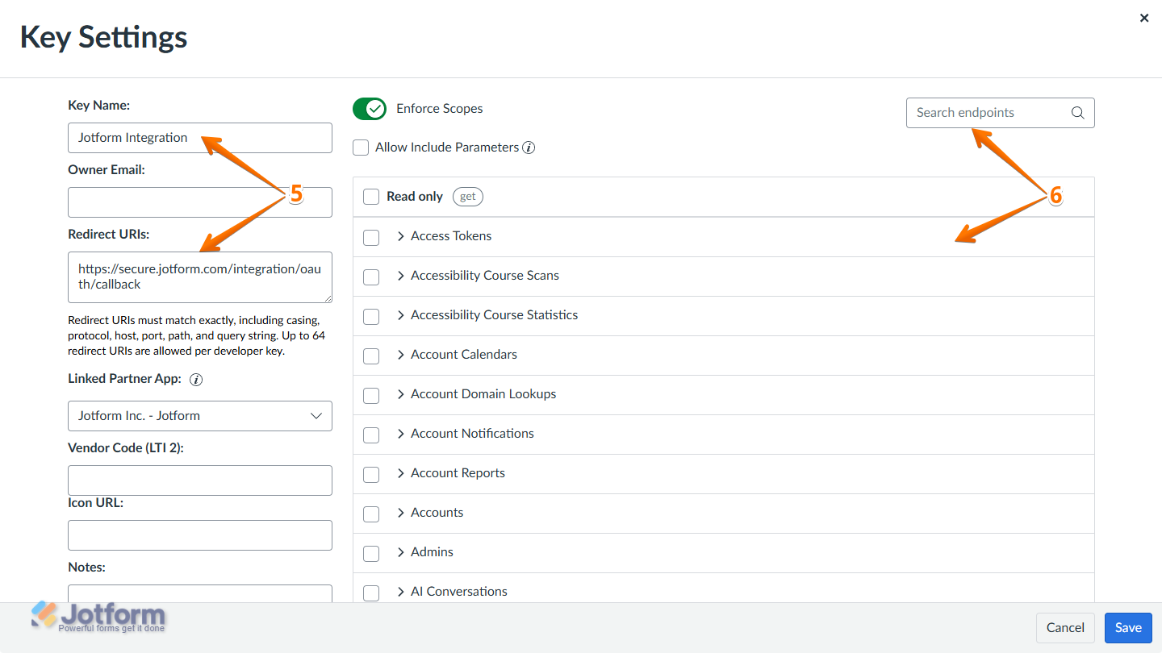1162x653 pixels.
Task: Check the Read only checkbox
Action: [371, 197]
